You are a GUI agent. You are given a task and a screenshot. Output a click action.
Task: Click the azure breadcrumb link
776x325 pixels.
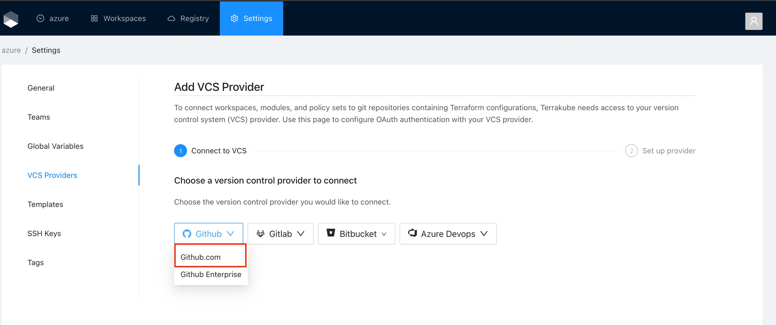[11, 50]
